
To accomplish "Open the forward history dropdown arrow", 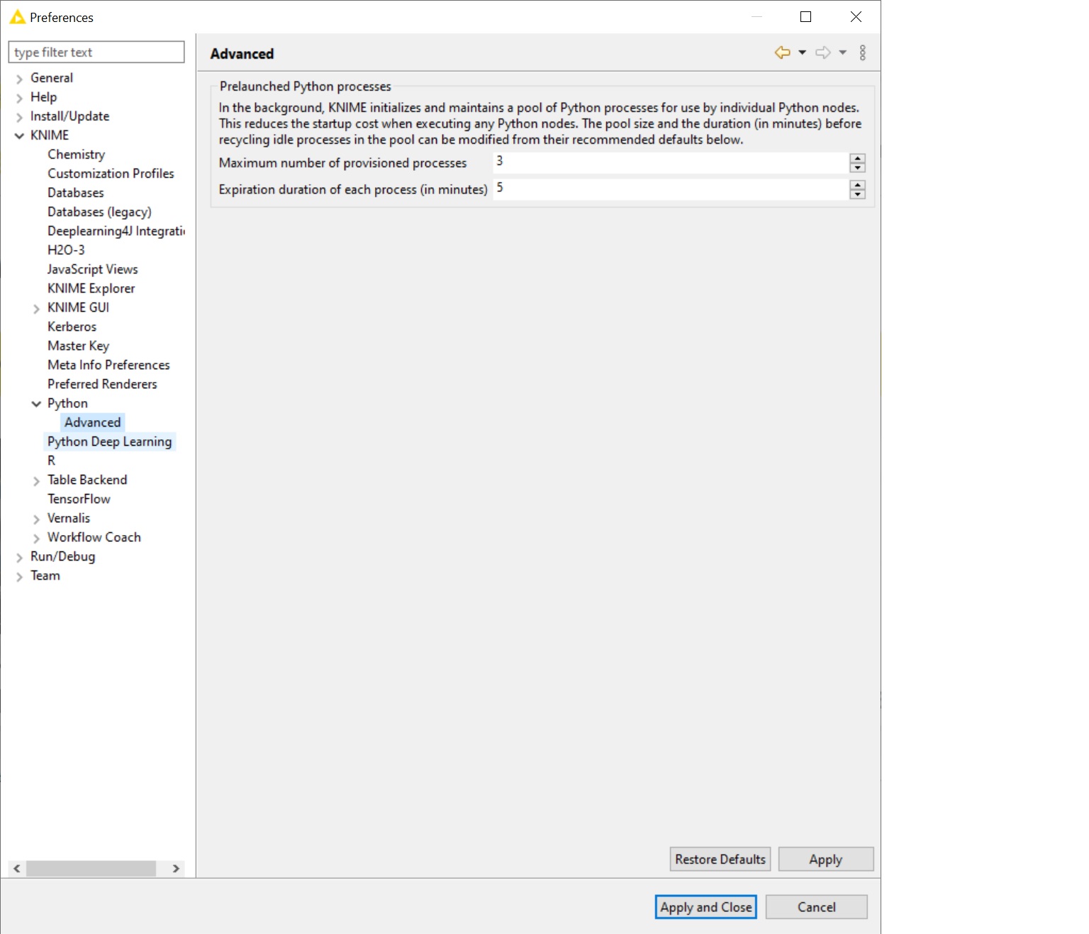I will point(843,52).
